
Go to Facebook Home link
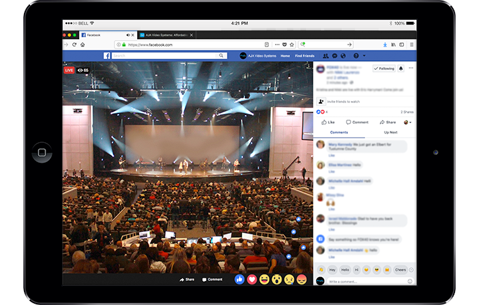pyautogui.click(x=285, y=56)
